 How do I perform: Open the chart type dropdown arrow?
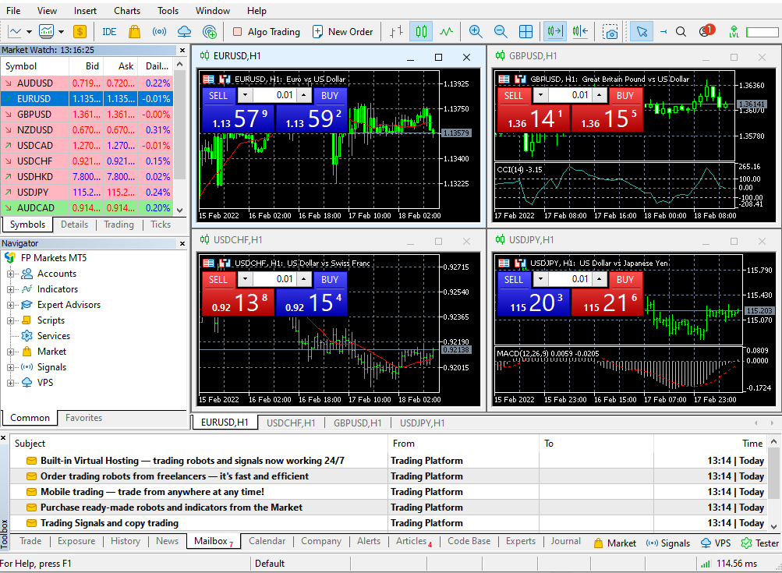[29, 32]
